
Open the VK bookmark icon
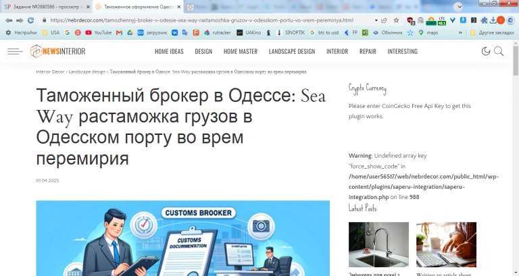click(x=174, y=32)
